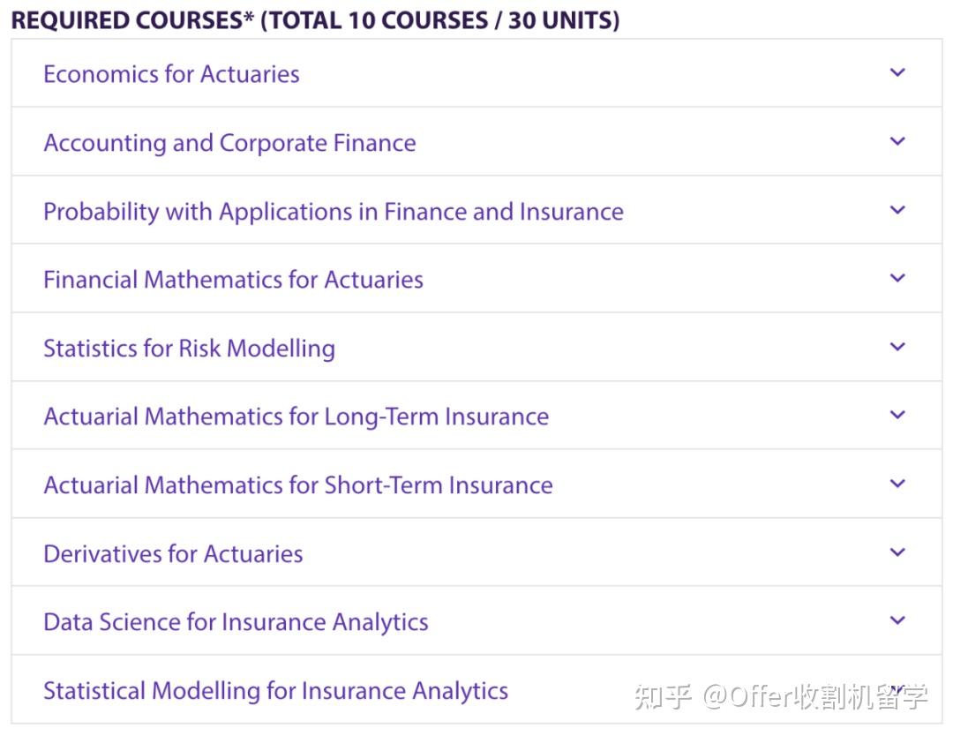Screen dimensions: 953x736
Task: Click the Derivatives for Actuaries title
Action: click(173, 554)
